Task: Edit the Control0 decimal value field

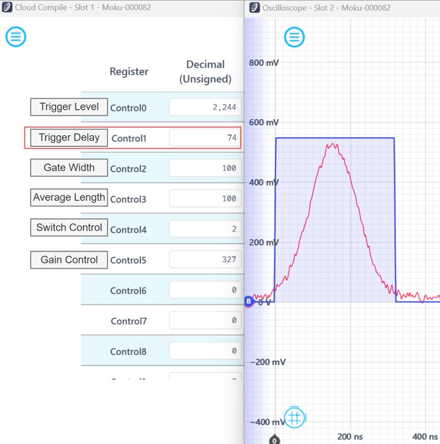Action: click(205, 107)
